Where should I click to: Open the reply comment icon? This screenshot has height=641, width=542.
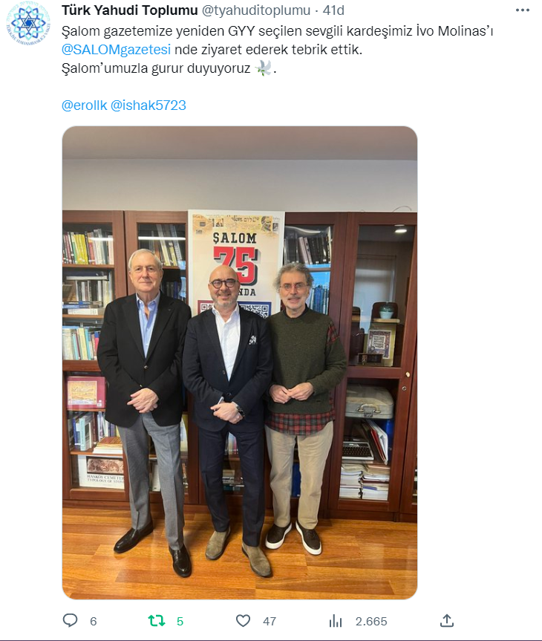pos(70,620)
